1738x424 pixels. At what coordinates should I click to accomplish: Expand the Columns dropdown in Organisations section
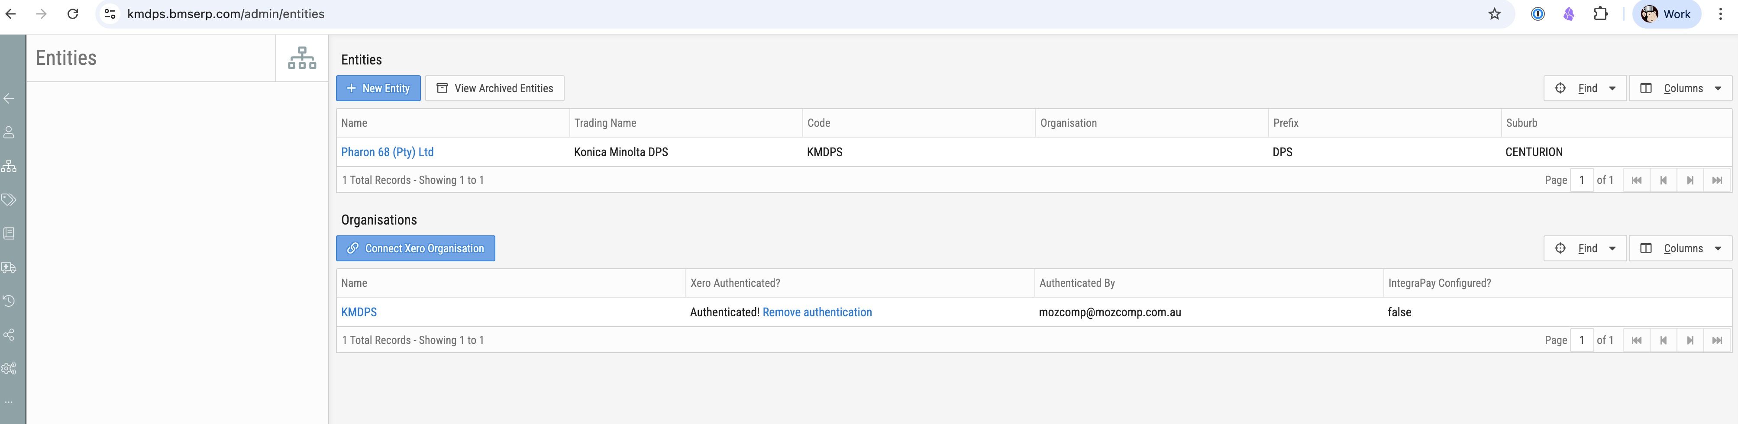(x=1680, y=248)
